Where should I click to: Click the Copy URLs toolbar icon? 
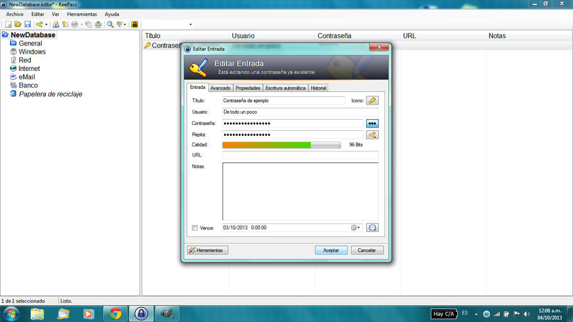click(88, 25)
